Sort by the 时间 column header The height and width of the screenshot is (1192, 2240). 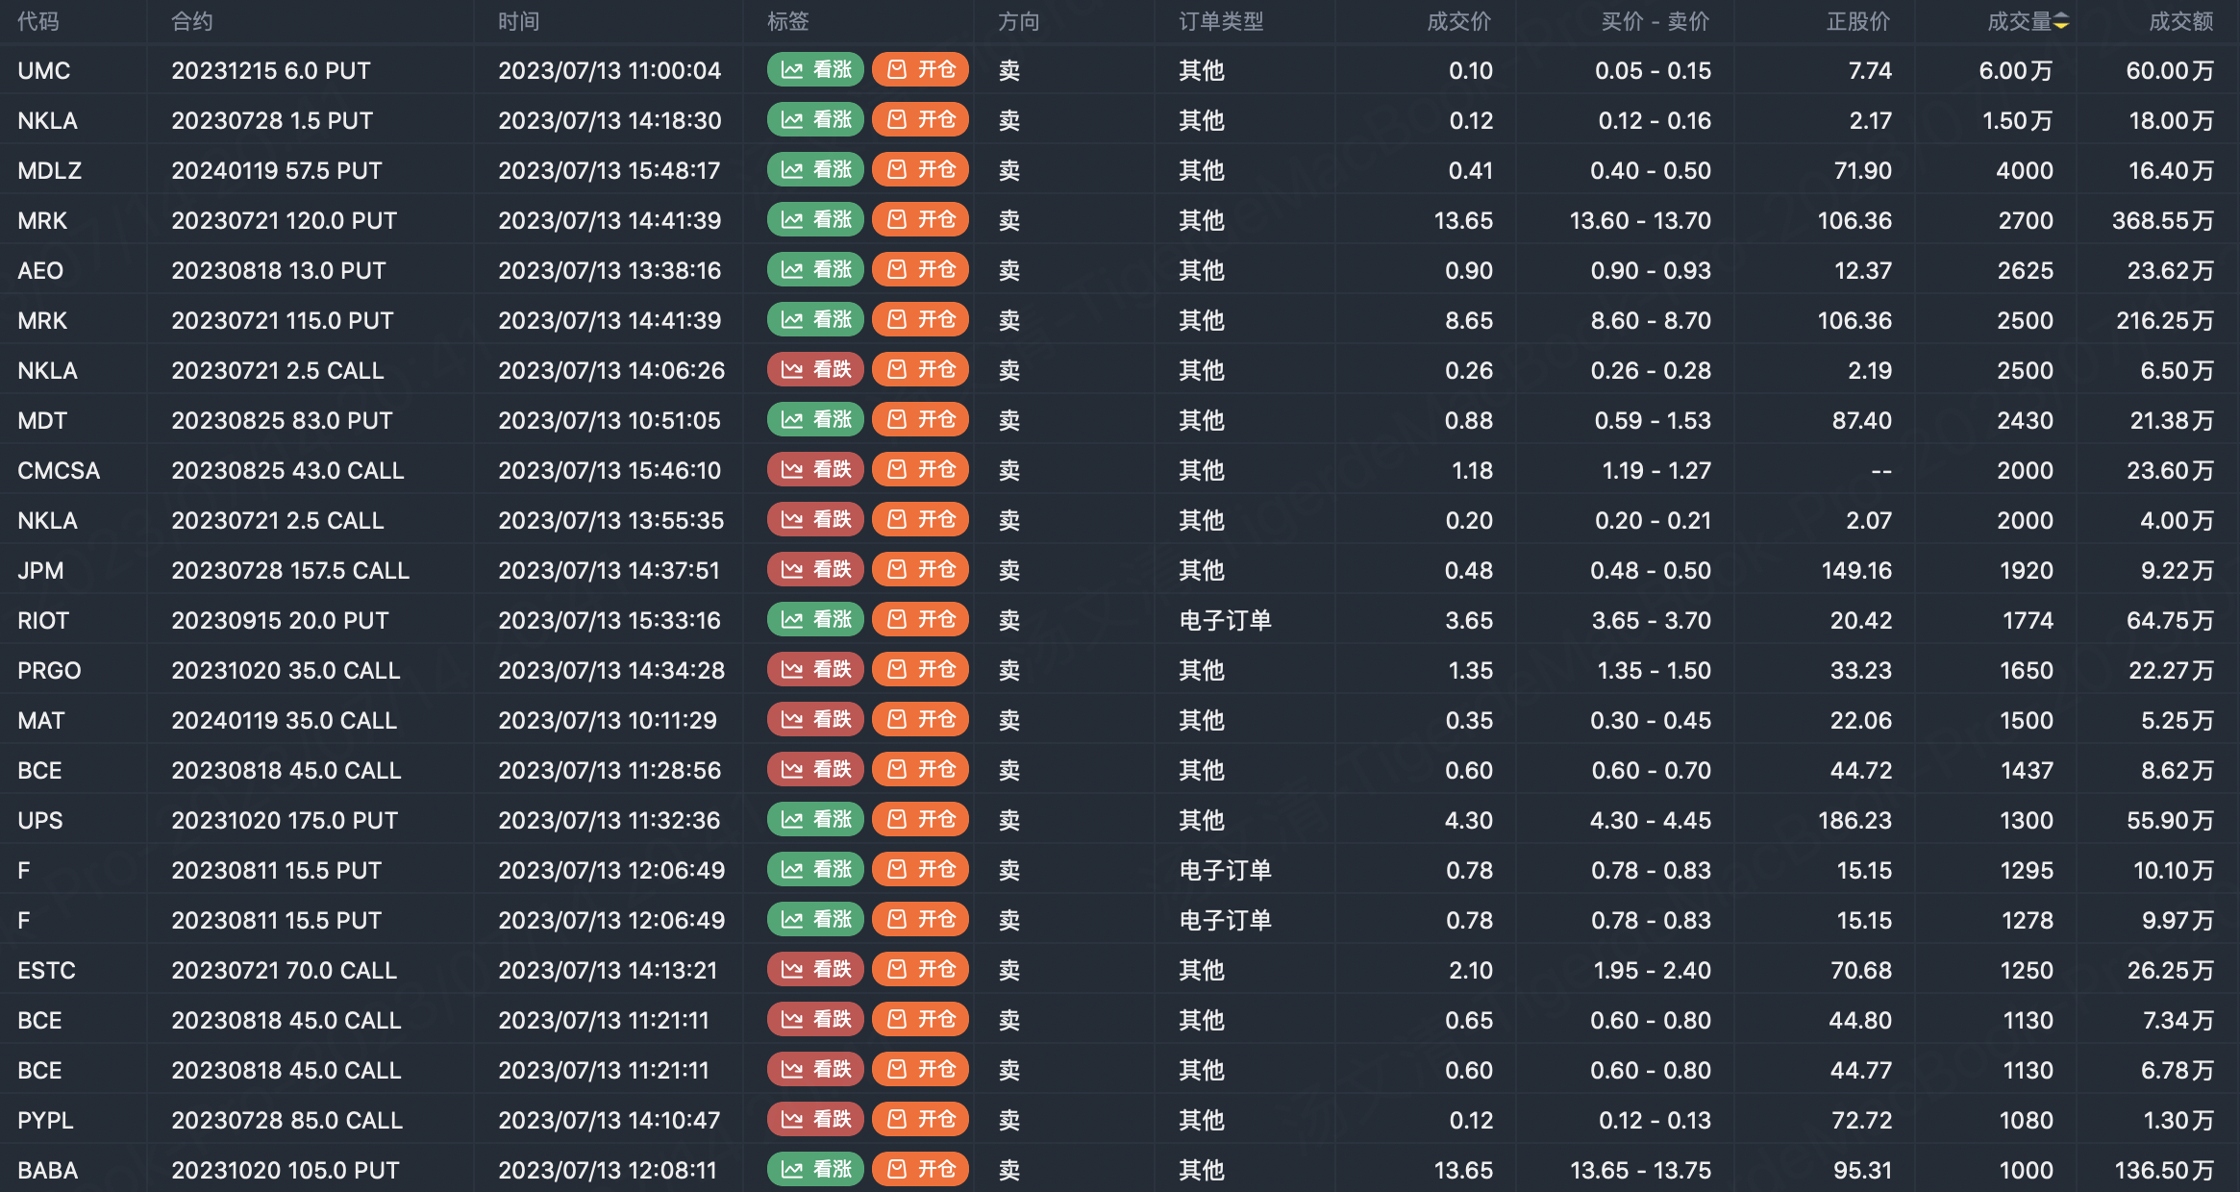518,22
